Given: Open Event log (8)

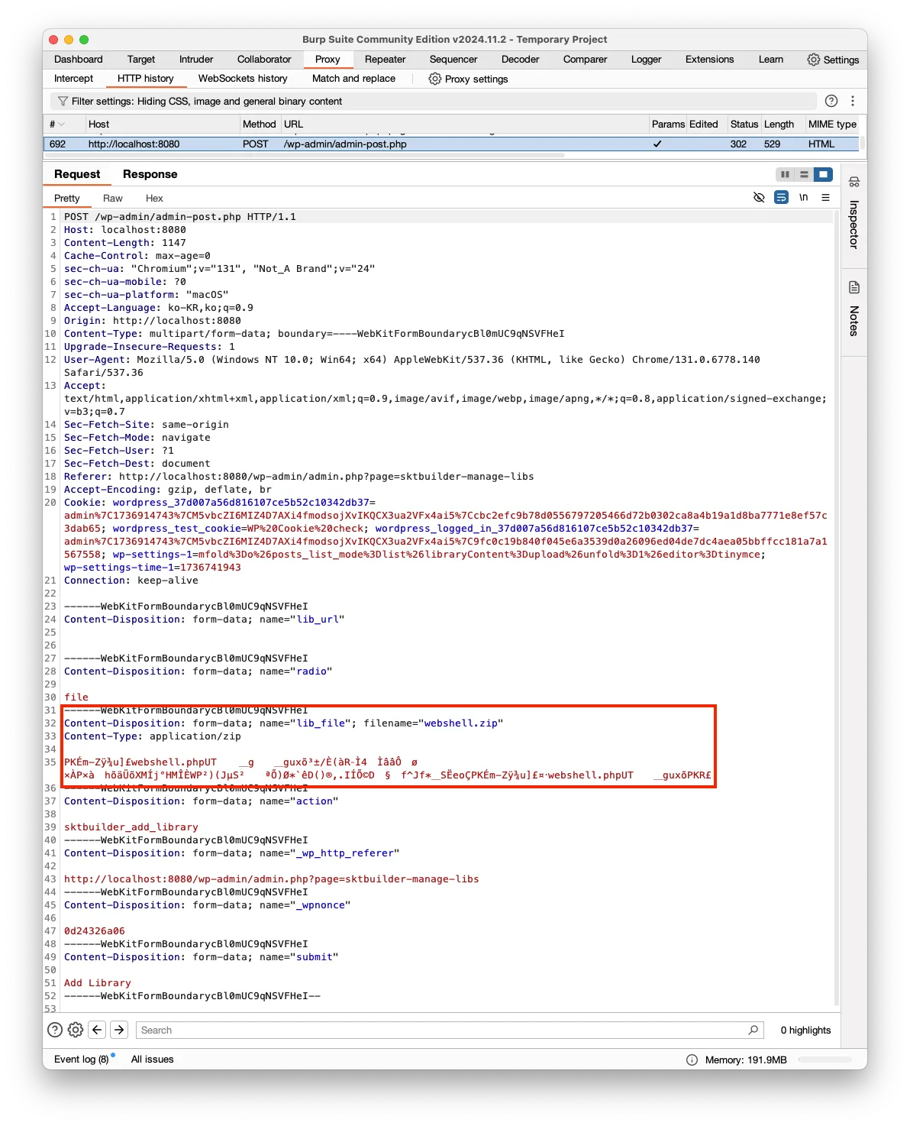Looking at the screenshot, I should pos(82,1060).
